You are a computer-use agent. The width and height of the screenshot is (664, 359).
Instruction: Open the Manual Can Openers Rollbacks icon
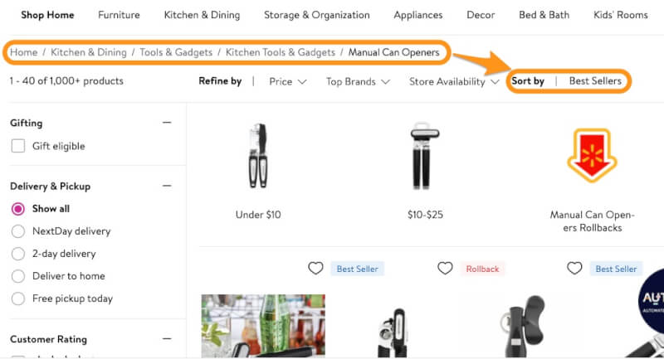591,155
